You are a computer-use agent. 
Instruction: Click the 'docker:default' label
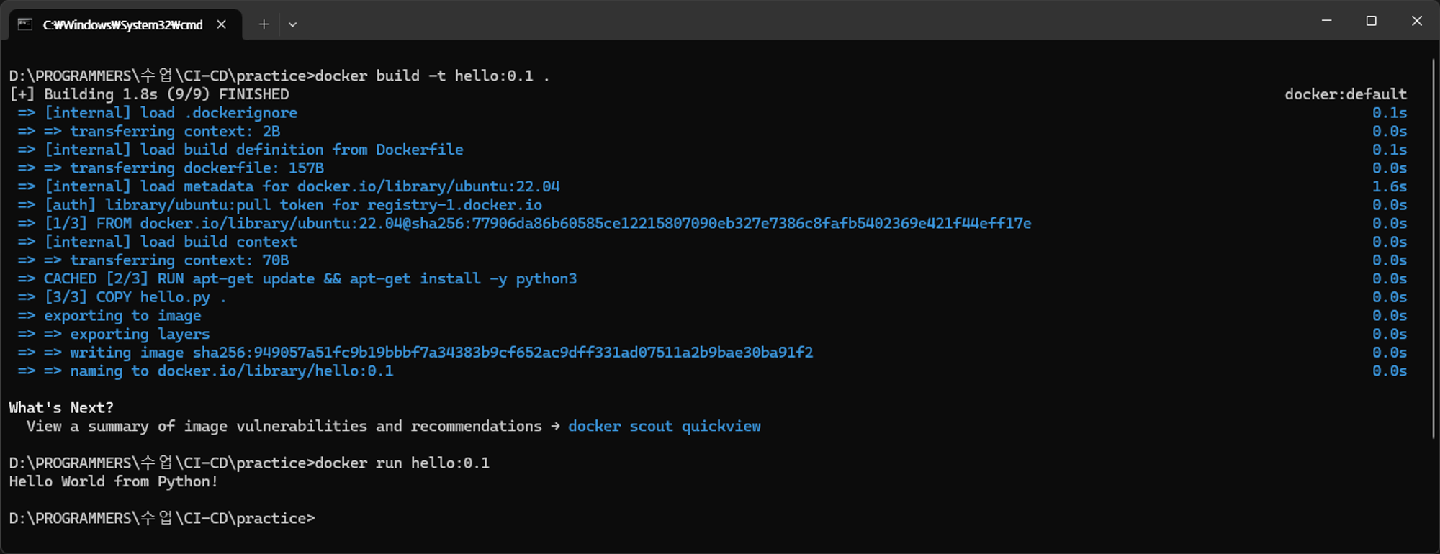coord(1346,95)
